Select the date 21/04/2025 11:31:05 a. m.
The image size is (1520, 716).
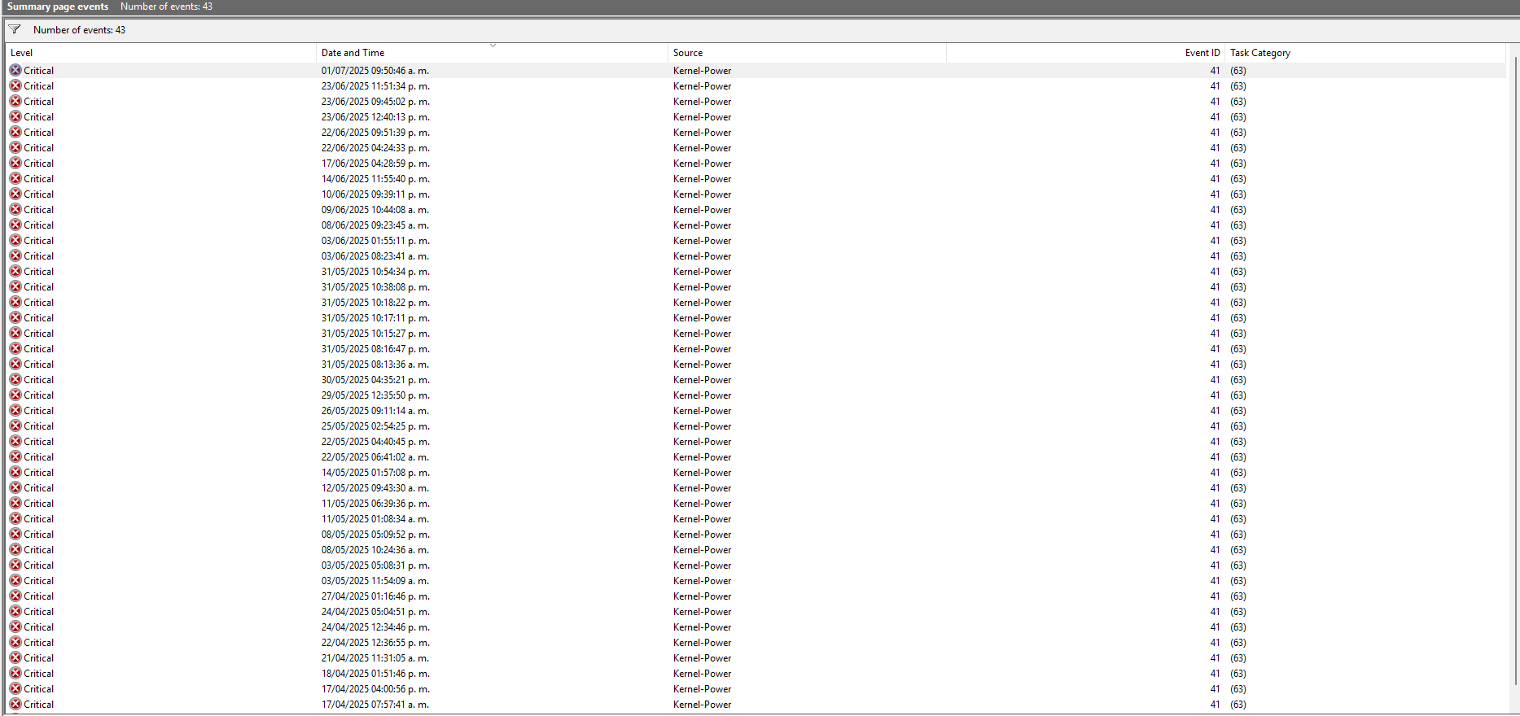coord(375,658)
